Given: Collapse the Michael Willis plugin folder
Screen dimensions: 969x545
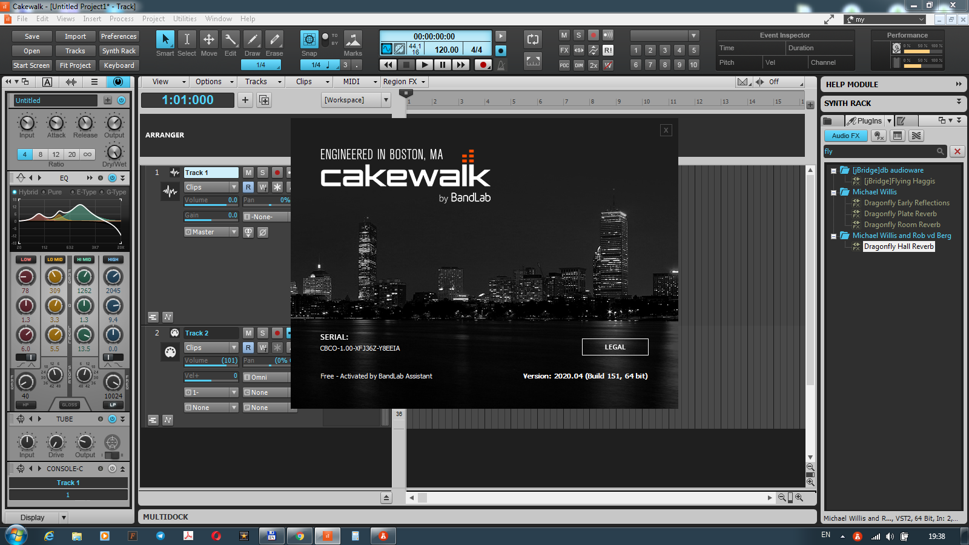Looking at the screenshot, I should point(834,193).
